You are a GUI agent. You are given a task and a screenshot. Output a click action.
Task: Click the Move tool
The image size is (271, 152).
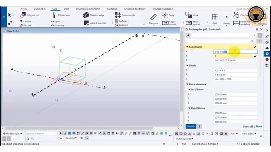point(192,15)
